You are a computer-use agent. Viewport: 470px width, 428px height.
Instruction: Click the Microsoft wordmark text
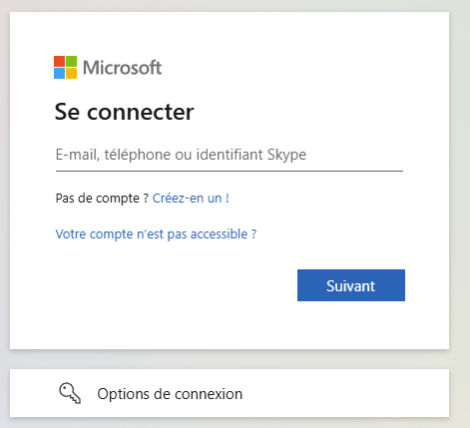[x=122, y=68]
